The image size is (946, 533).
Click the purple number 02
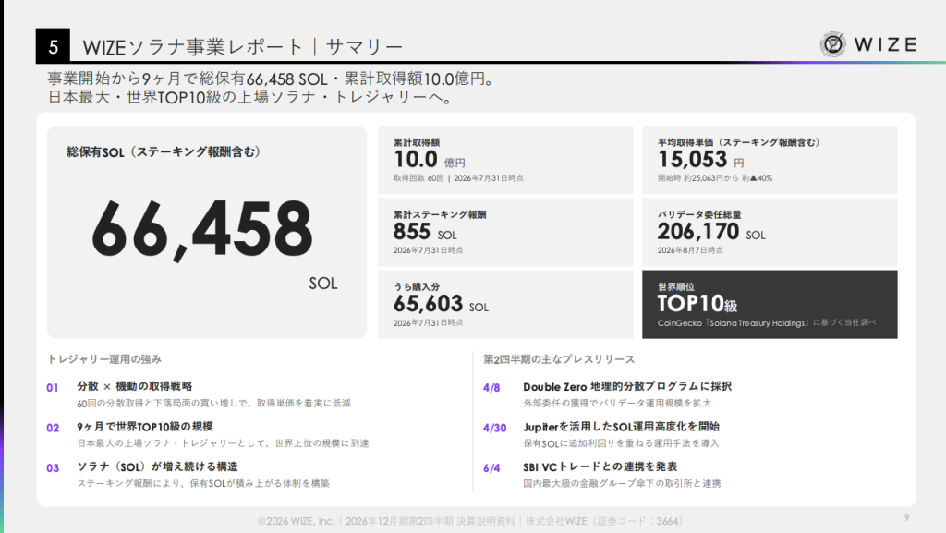[x=53, y=428]
